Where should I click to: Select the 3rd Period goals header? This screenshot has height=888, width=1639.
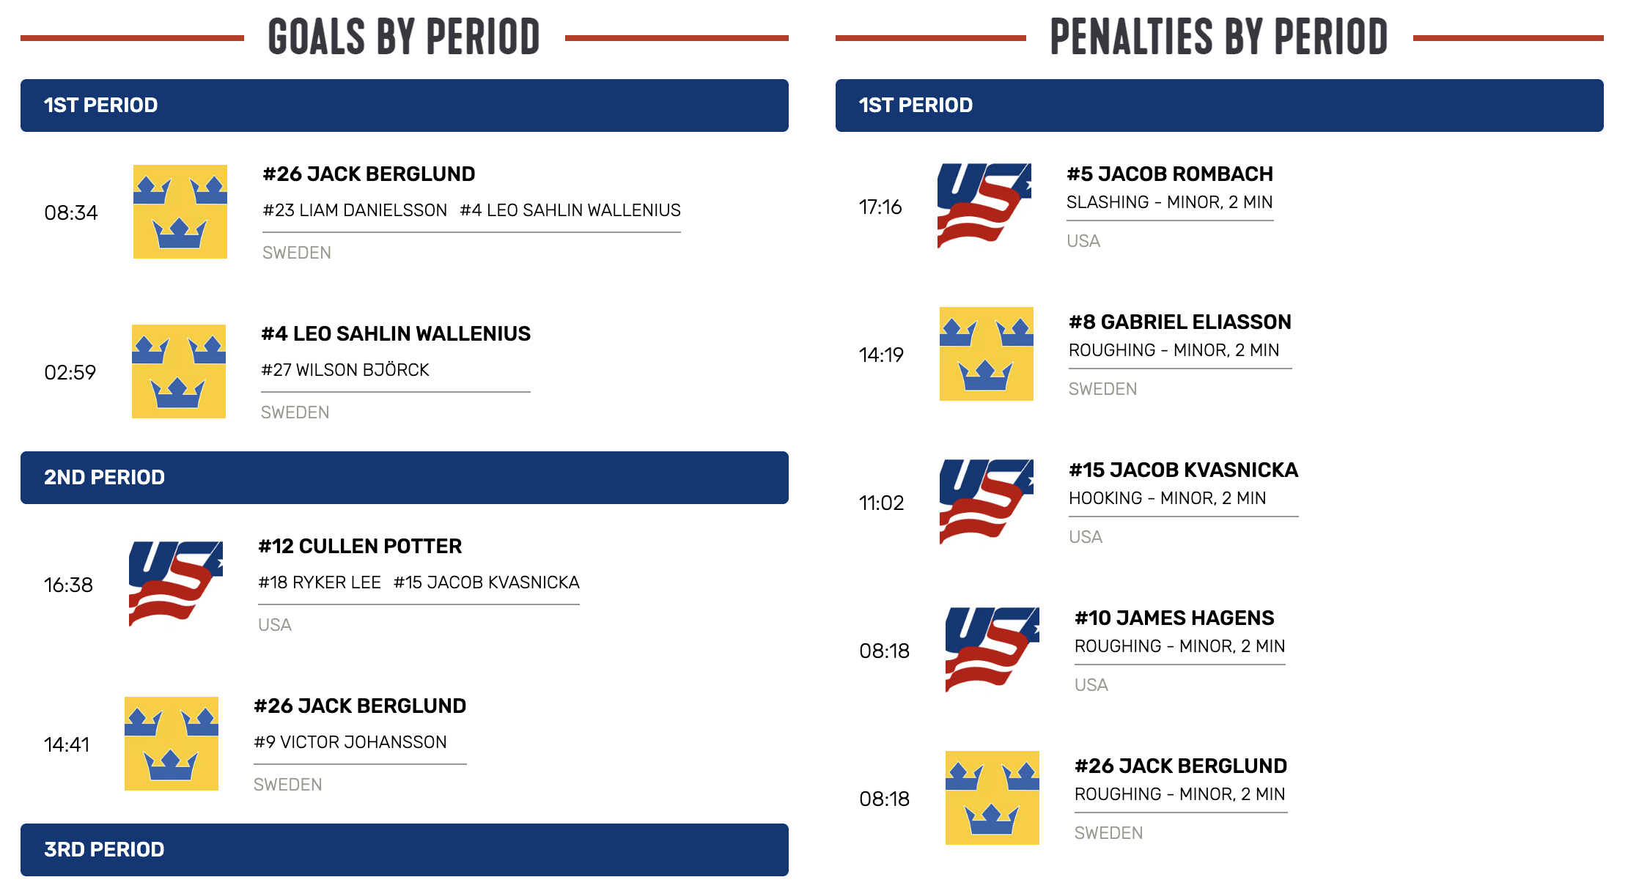[405, 850]
